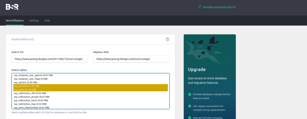The width and height of the screenshot is (307, 119).
Task: Click the Upgrade now and get 50% off link
Action: (219, 7)
